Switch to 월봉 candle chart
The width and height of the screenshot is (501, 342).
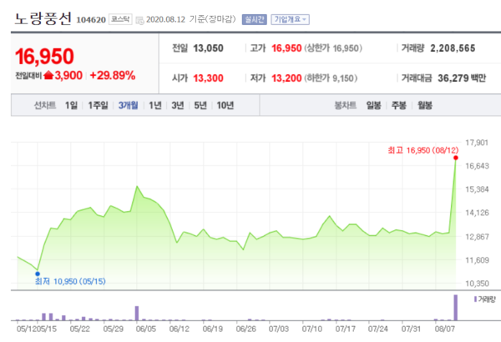click(425, 105)
